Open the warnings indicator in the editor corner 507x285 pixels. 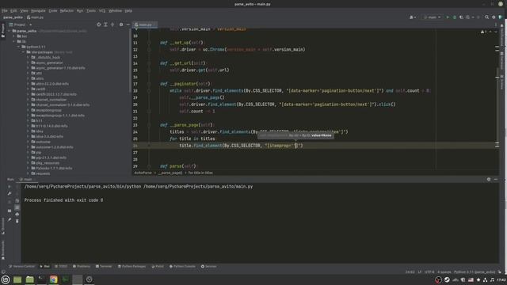pos(483,32)
